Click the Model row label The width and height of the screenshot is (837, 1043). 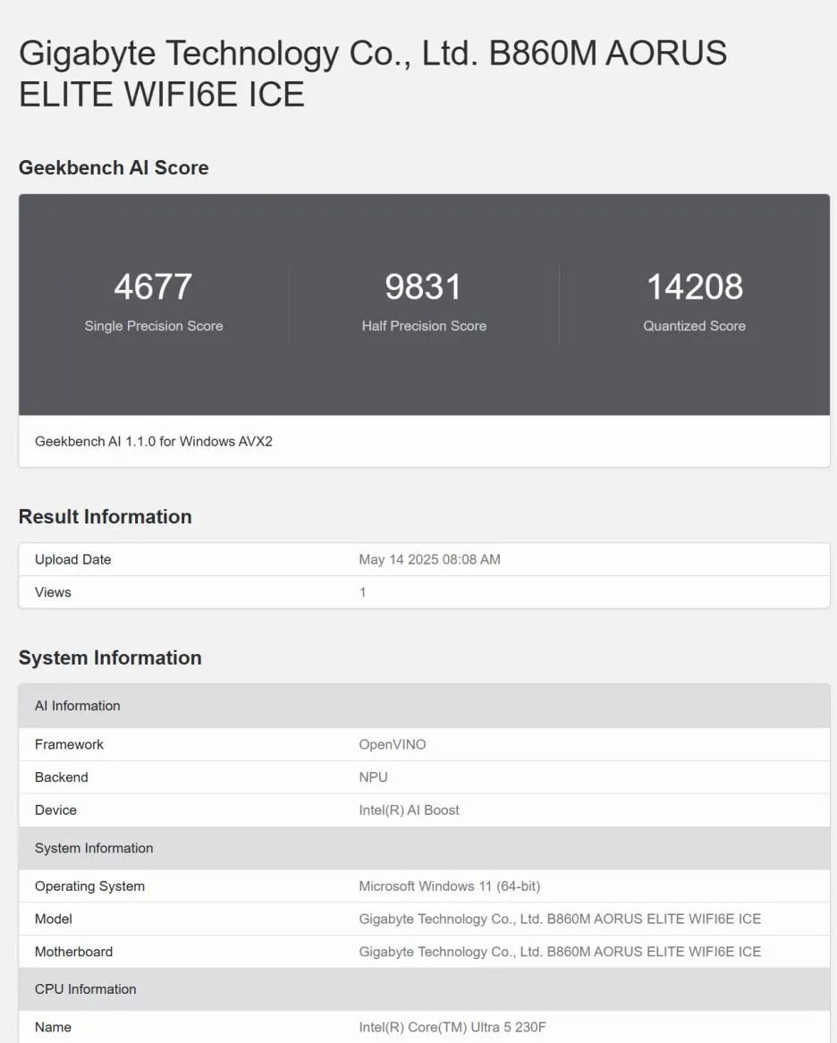click(x=53, y=919)
